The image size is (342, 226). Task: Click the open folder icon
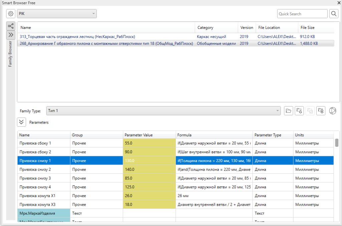pyautogui.click(x=288, y=111)
